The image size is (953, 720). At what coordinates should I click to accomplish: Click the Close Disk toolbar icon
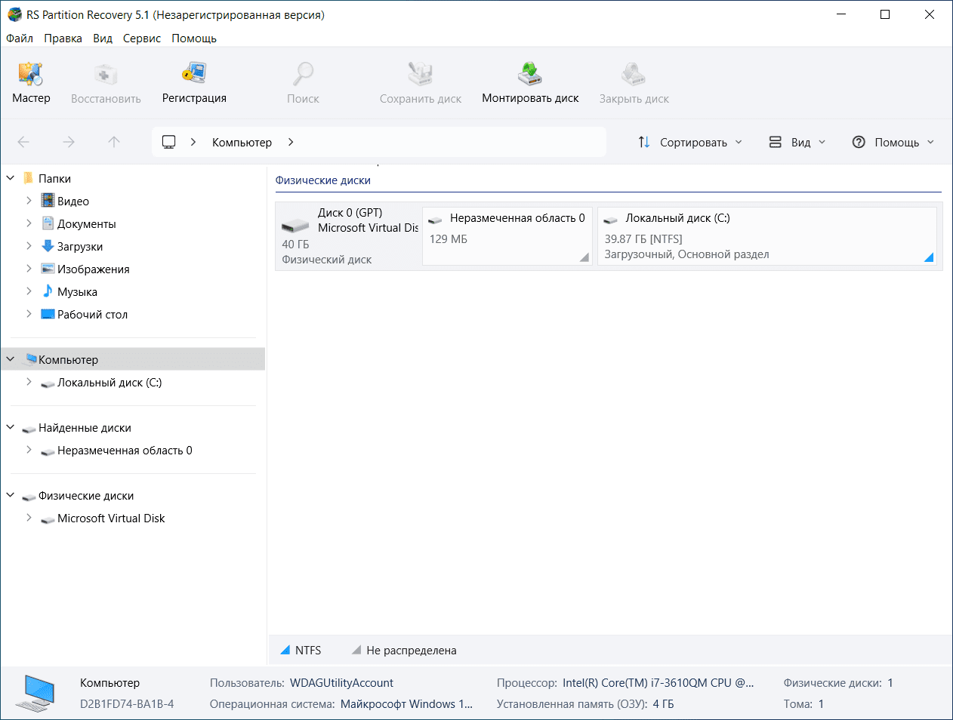click(x=634, y=74)
